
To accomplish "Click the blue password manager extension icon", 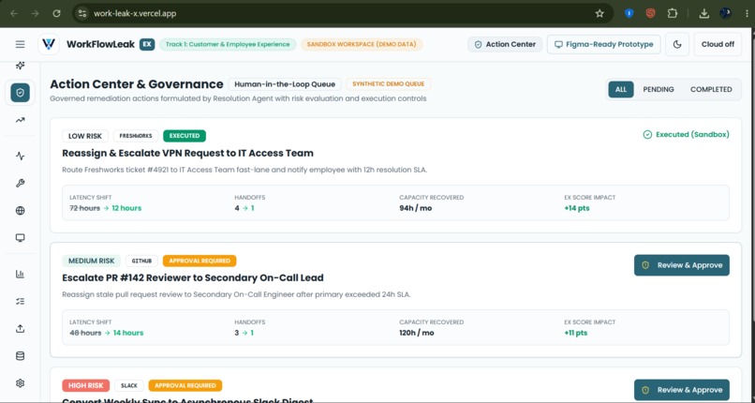I will pos(629,13).
